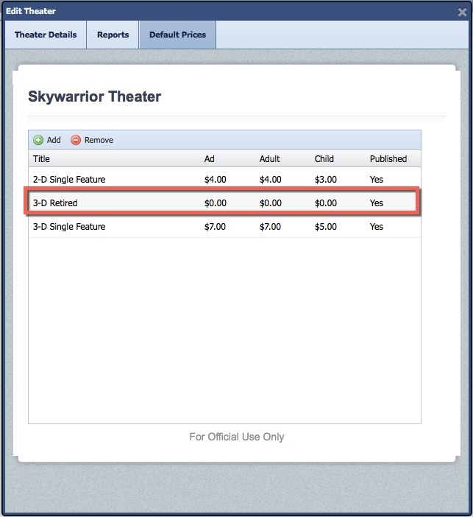This screenshot has height=517, width=473.
Task: Click the $4.00 Ad price for 2-D
Action: point(215,179)
